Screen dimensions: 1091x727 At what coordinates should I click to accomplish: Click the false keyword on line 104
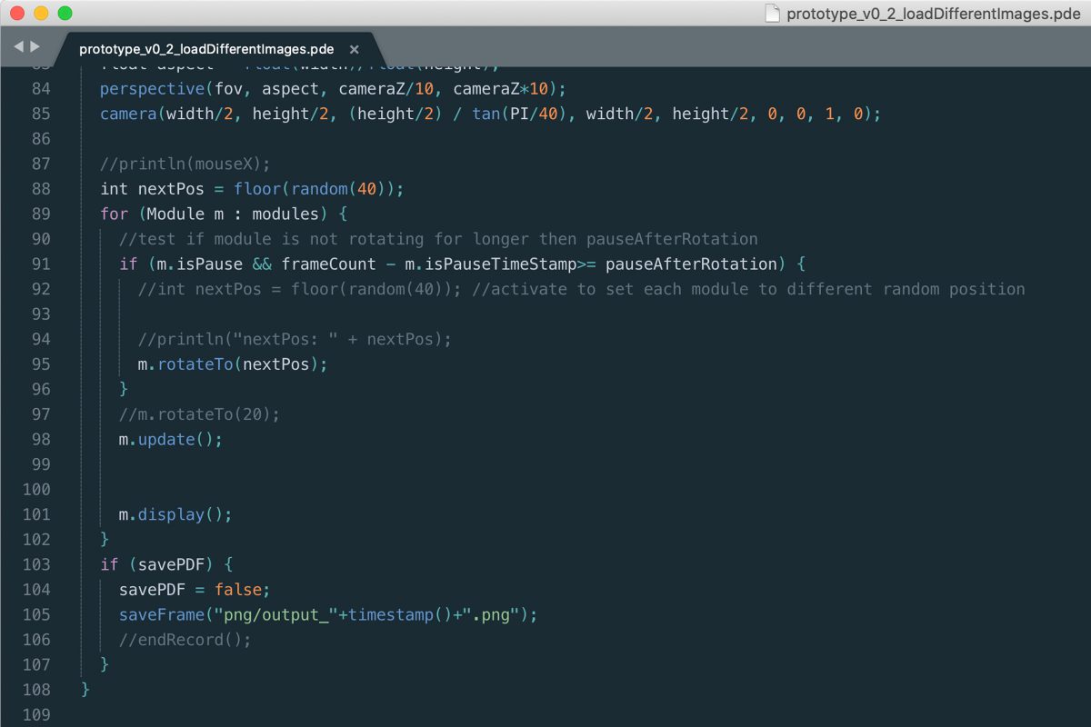[x=242, y=590]
